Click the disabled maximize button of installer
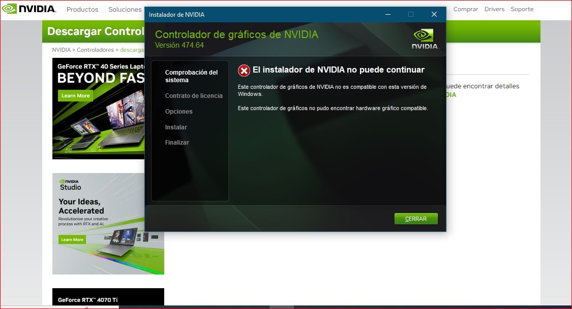 click(x=411, y=14)
